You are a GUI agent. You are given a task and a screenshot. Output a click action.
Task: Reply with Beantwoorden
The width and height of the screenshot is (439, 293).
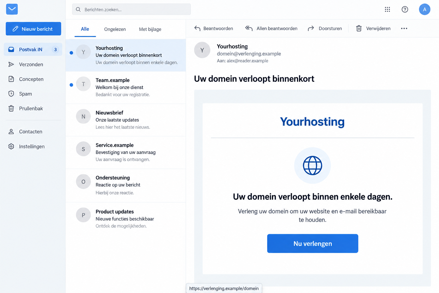[x=213, y=28]
